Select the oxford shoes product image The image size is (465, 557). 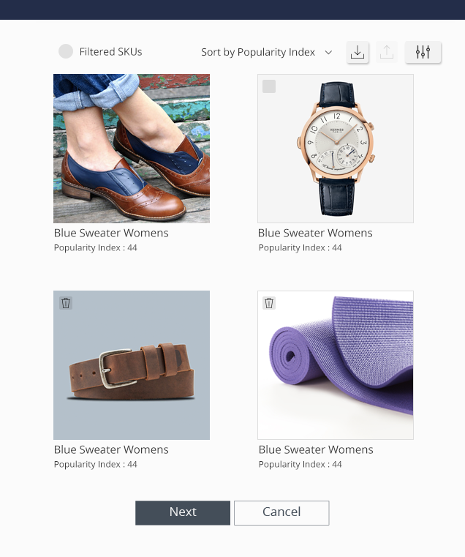tap(132, 149)
